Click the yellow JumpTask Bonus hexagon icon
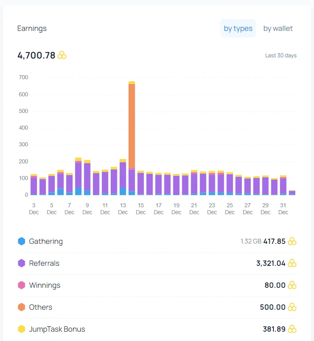The image size is (314, 341). 22,329
